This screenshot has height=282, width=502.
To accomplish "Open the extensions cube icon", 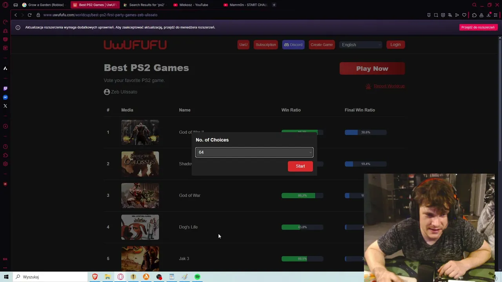I will [474, 15].
